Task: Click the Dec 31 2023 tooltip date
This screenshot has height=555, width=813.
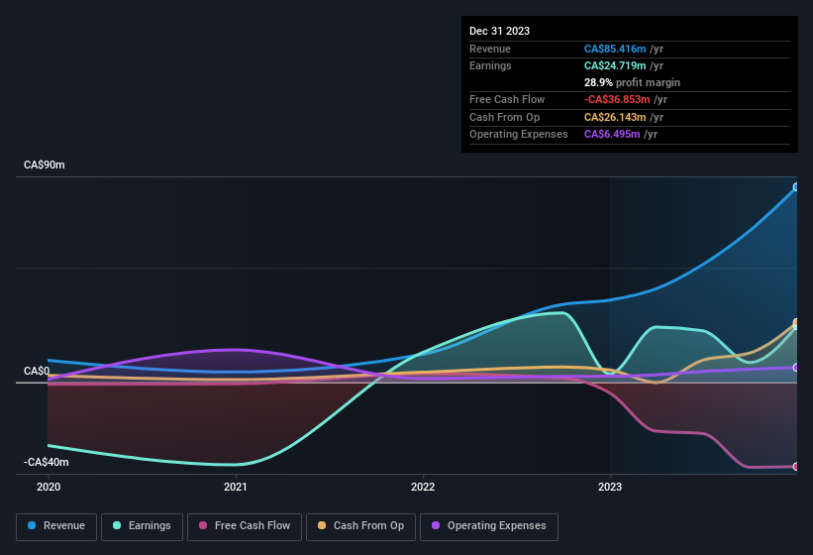Action: click(x=499, y=31)
